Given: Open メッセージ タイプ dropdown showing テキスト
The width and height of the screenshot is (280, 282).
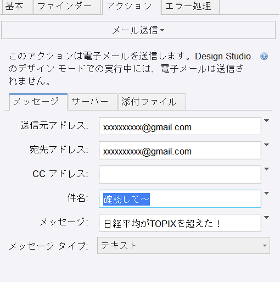Looking at the screenshot, I should [183, 246].
